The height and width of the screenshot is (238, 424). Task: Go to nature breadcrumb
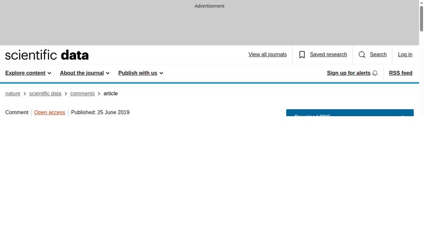pos(13,93)
